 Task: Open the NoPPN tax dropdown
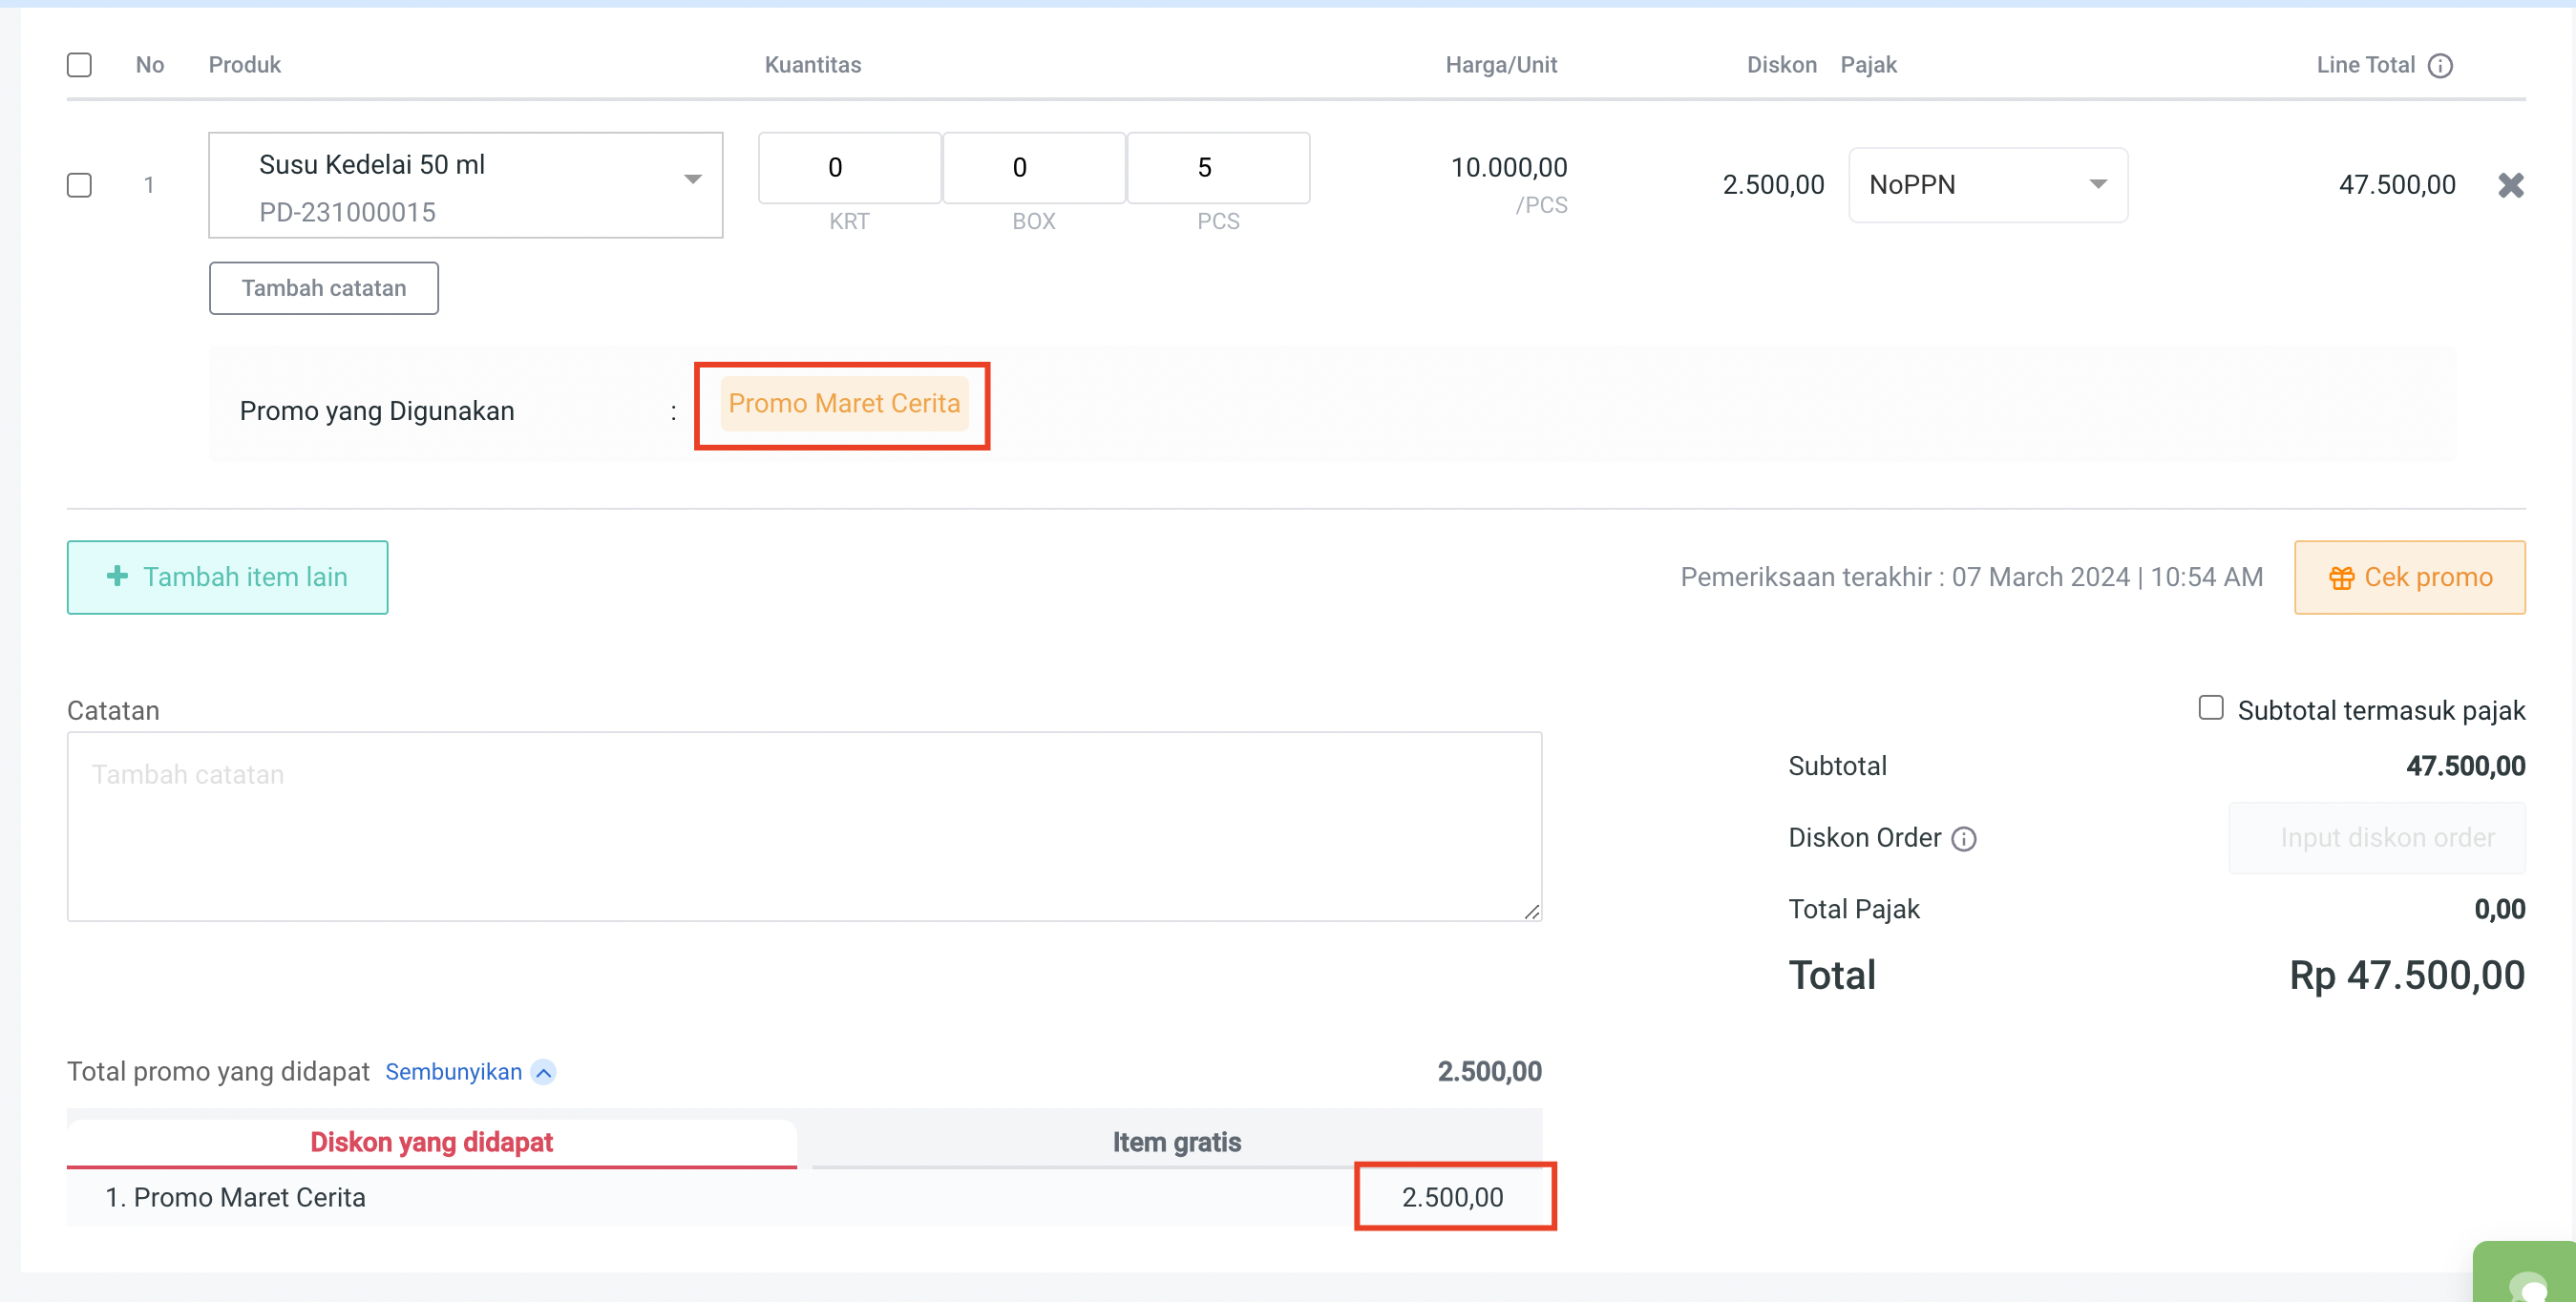1987,185
